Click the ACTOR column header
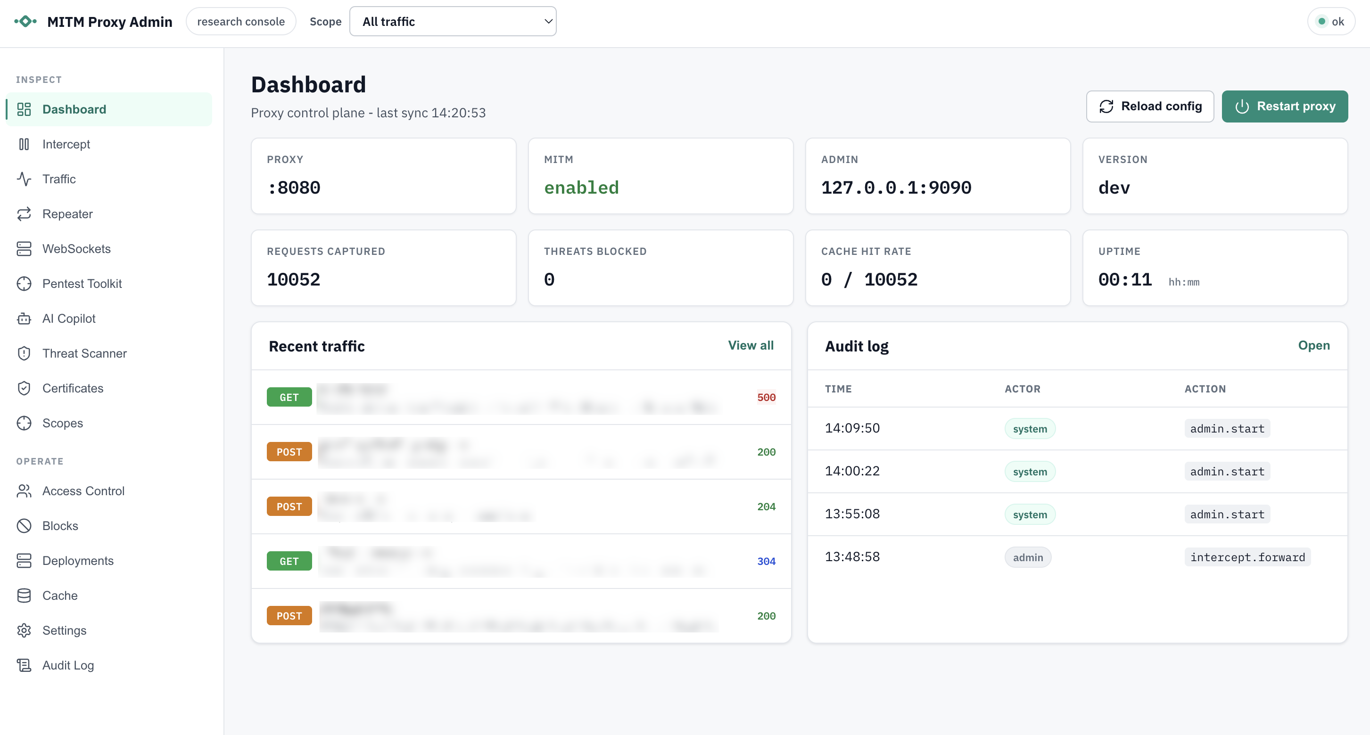Viewport: 1370px width, 735px height. pos(1022,389)
